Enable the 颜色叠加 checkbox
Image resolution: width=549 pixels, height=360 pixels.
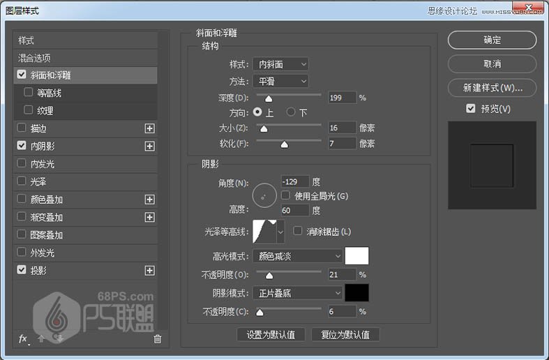[x=22, y=199]
